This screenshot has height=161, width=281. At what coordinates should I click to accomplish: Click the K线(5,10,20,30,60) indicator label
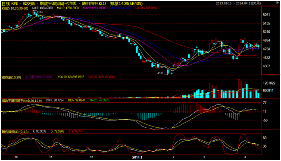coord(15,8)
